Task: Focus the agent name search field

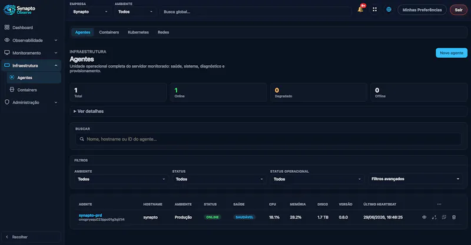Action: pos(268,139)
